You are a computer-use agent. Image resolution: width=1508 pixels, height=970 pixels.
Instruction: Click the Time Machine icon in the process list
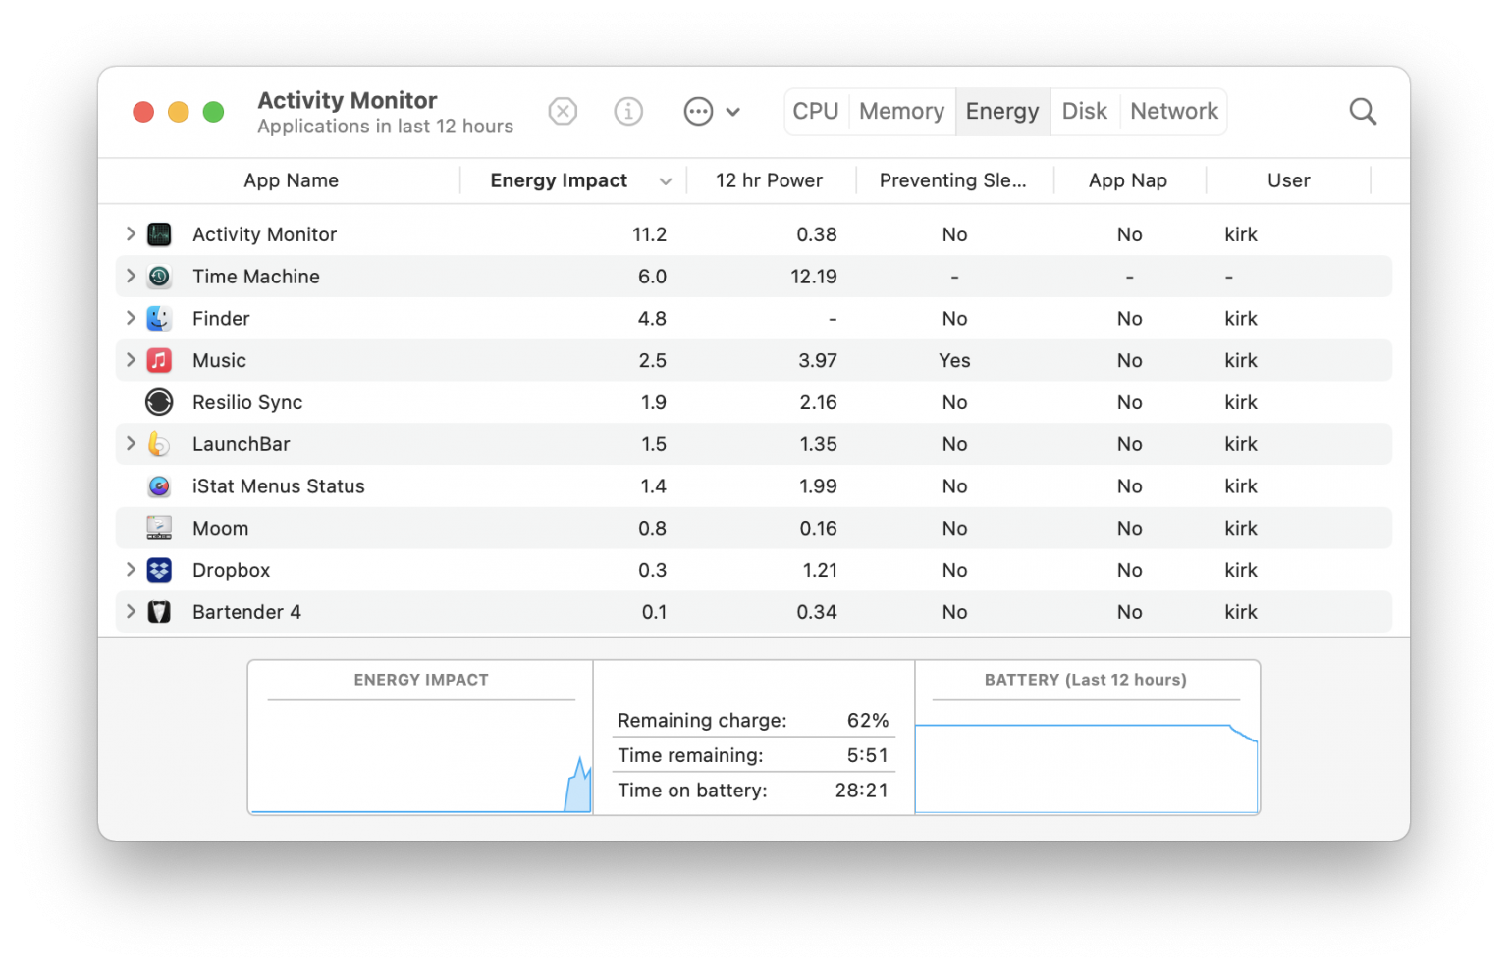tap(158, 276)
